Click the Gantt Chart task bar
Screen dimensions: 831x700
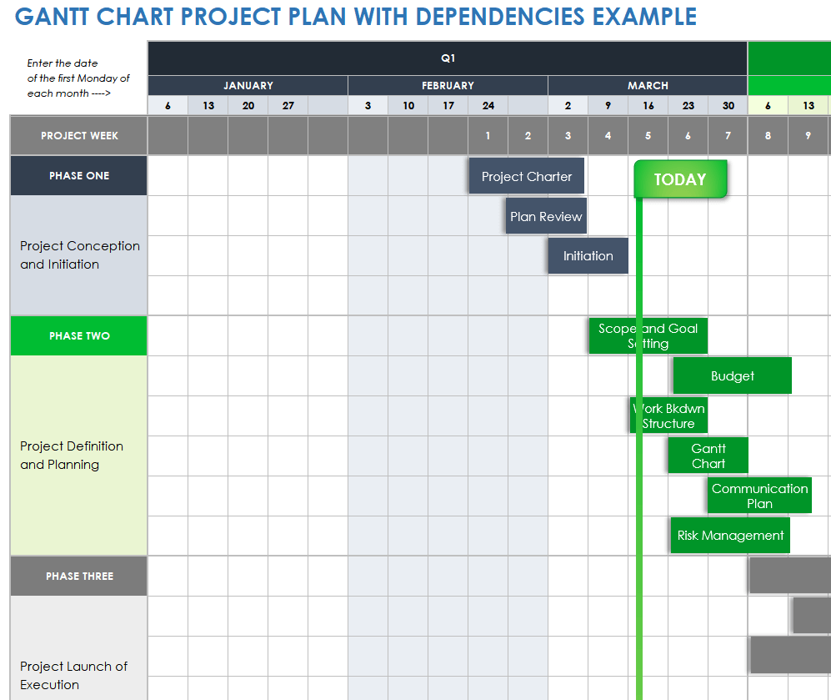(708, 456)
